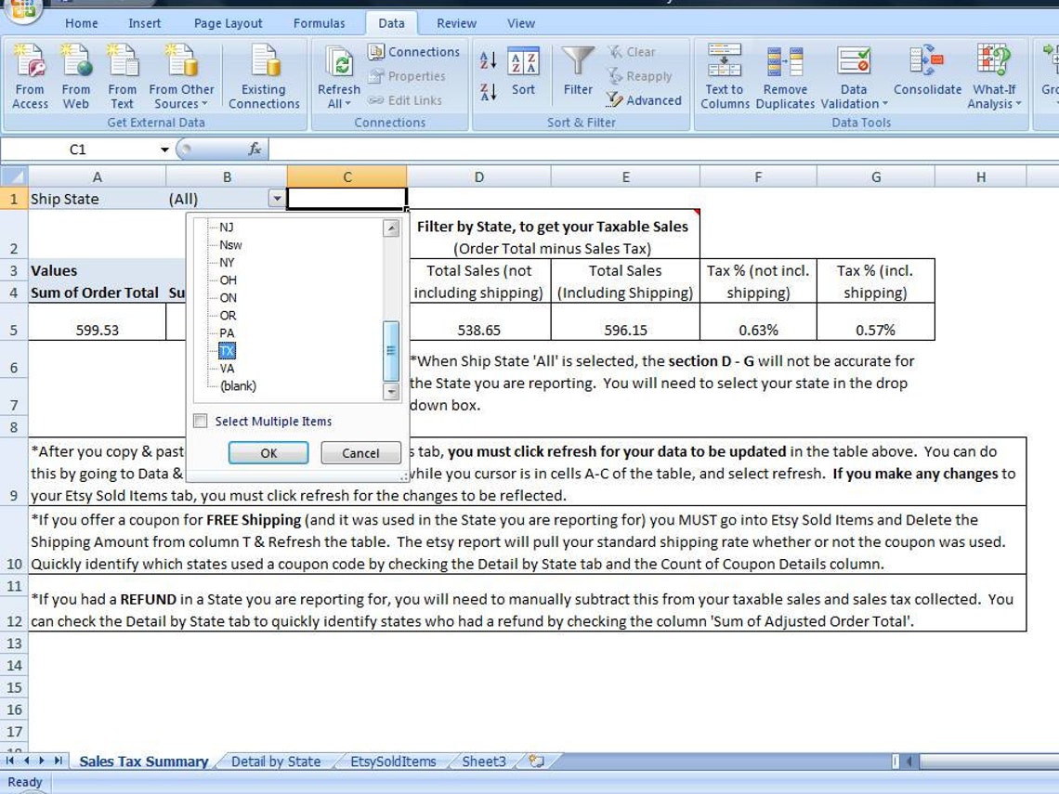Import data using From Text

123,74
